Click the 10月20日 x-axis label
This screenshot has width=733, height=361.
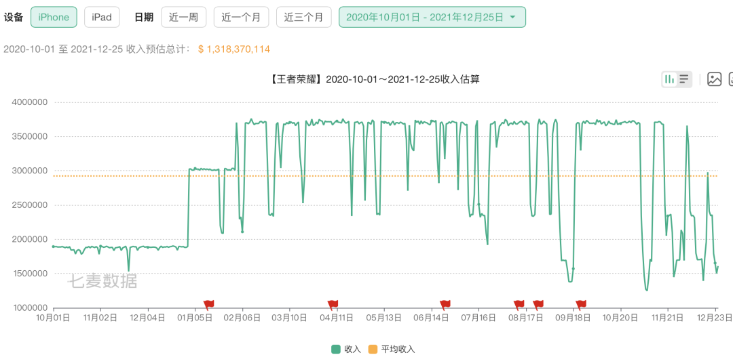621,318
